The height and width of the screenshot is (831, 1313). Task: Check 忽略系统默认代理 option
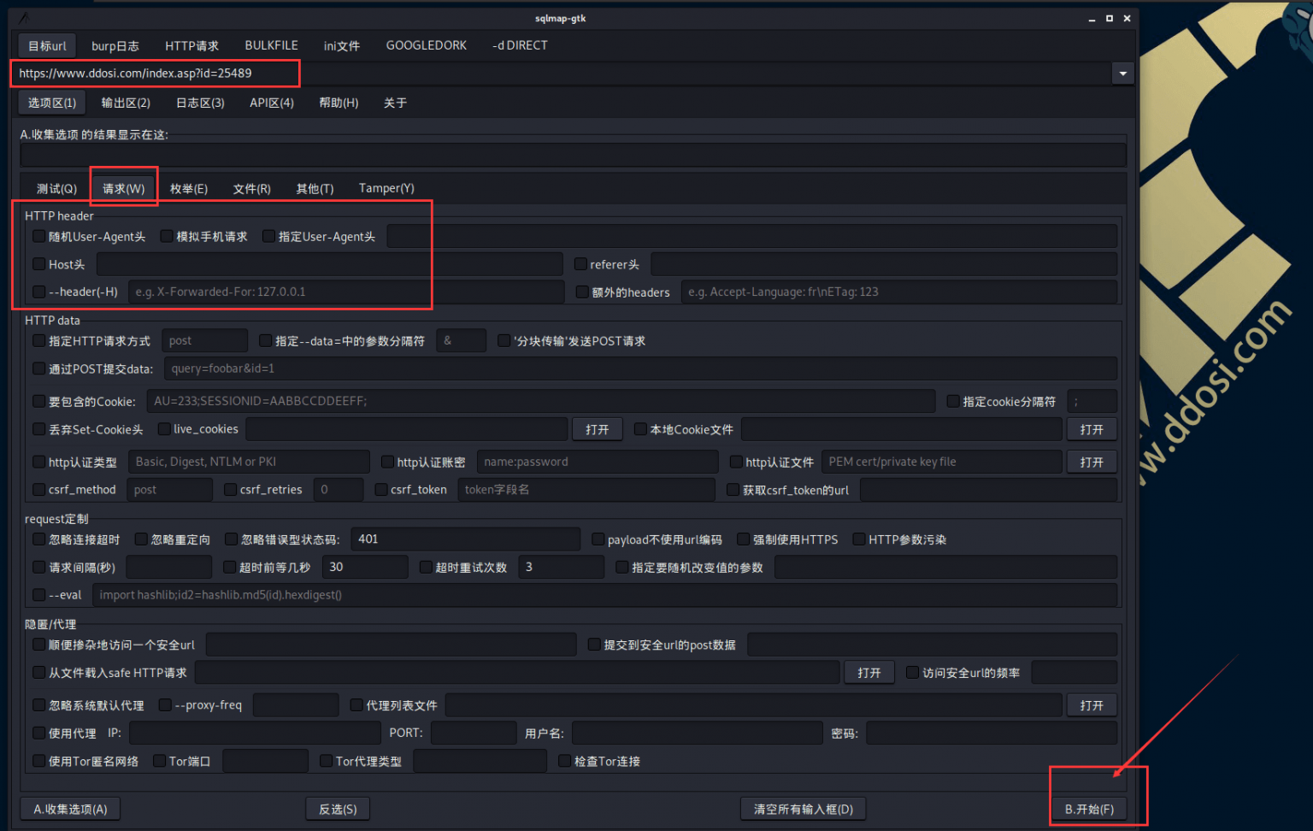pos(38,704)
